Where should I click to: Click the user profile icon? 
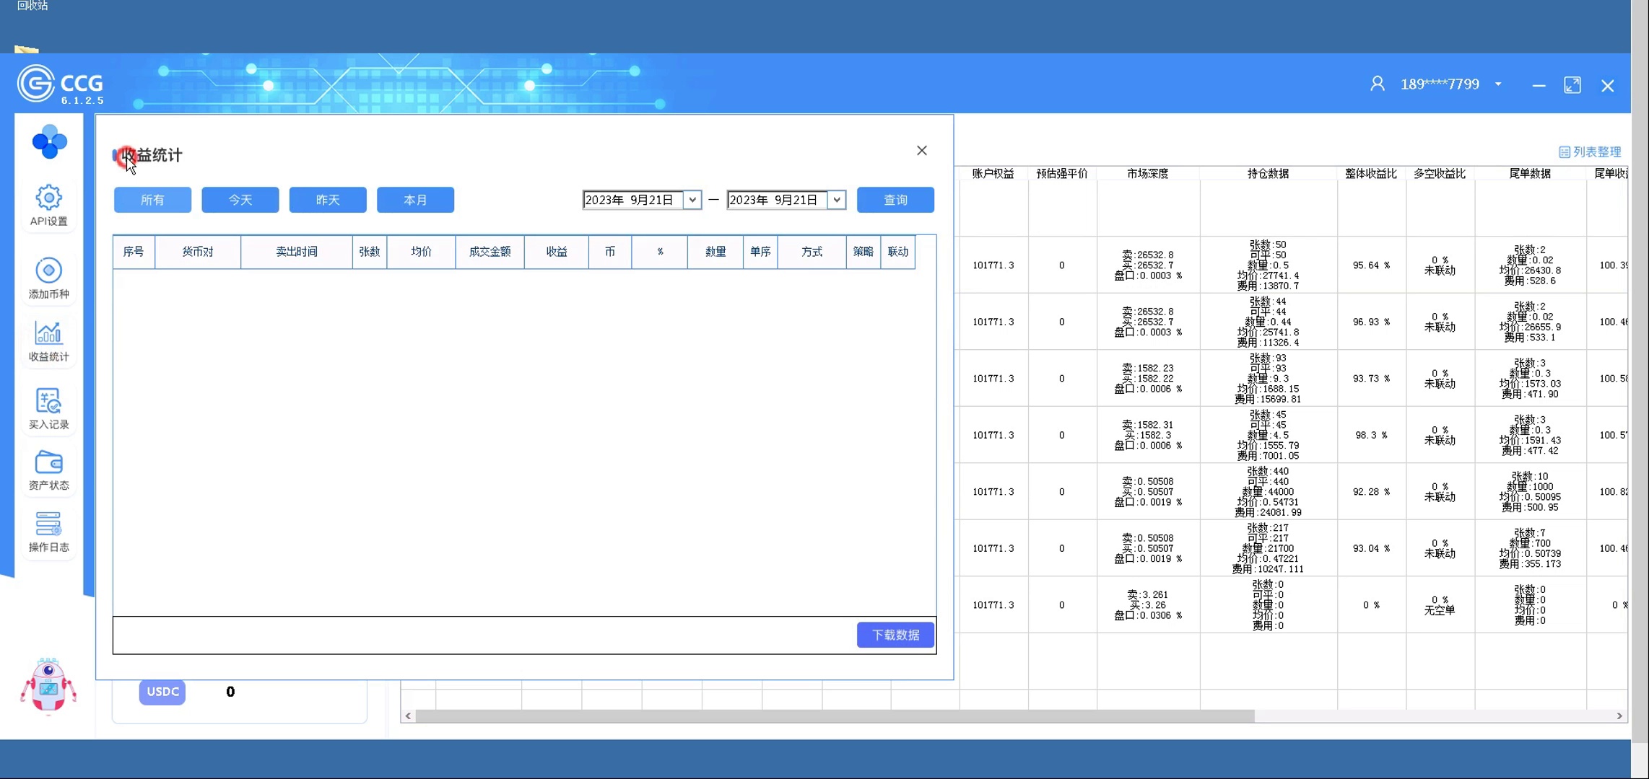click(1377, 84)
